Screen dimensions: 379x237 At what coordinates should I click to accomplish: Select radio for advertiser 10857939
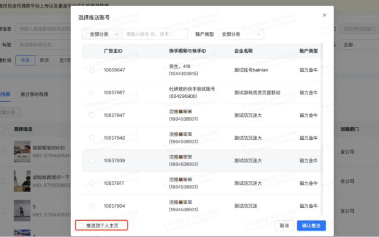[92, 161]
